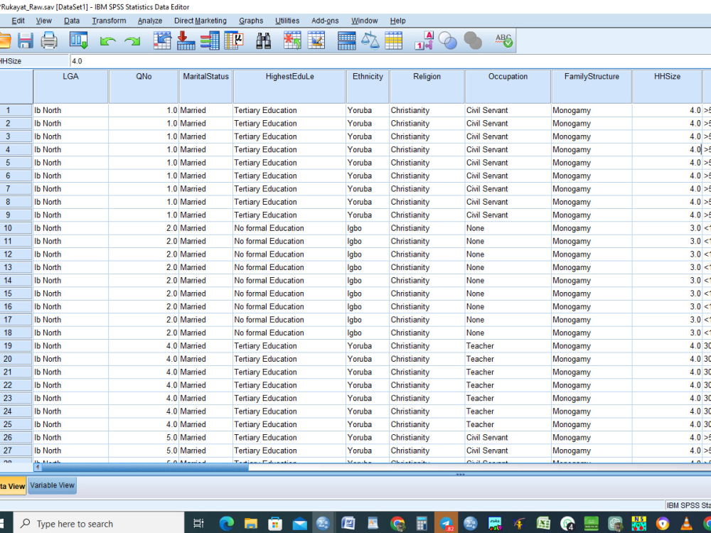This screenshot has width=711, height=533.
Task: Select the HighestEduLe column header
Action: coord(289,86)
